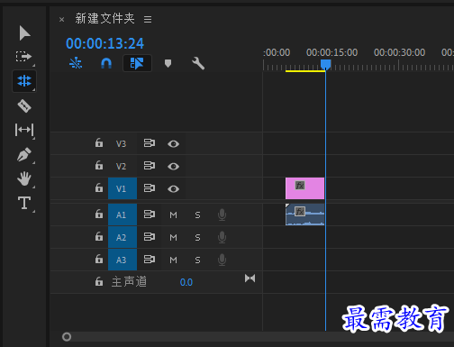The image size is (454, 347).
Task: Close the 新建文件夹 sequence tab
Action: (x=62, y=20)
